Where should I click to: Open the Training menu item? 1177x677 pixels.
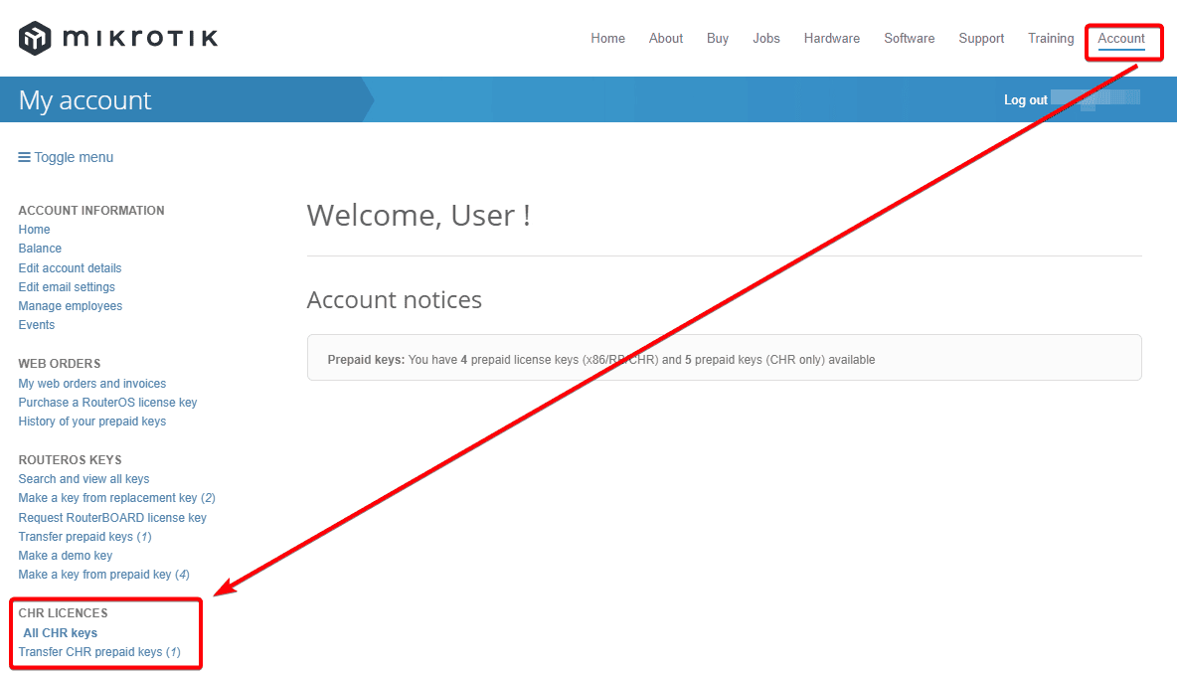1050,38
